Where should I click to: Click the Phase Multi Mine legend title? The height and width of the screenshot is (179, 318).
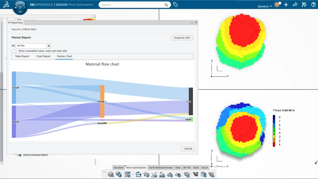[284, 110]
